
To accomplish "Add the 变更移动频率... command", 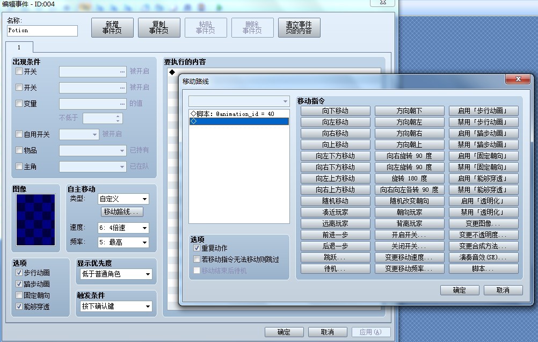I will (410, 268).
